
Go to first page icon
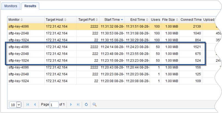click(x=28, y=105)
